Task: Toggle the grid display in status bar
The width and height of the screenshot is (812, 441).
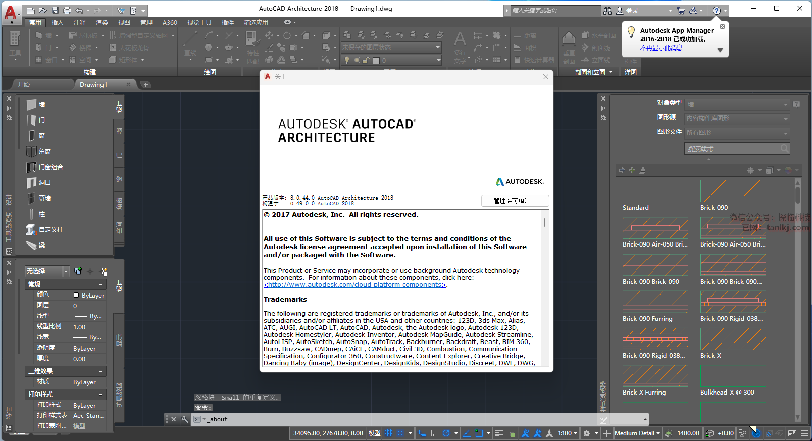Action: point(388,433)
